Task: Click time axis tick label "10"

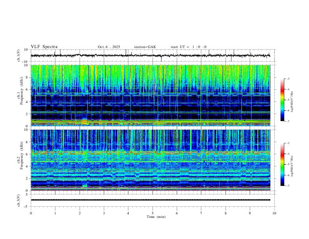Action: pos(274,213)
